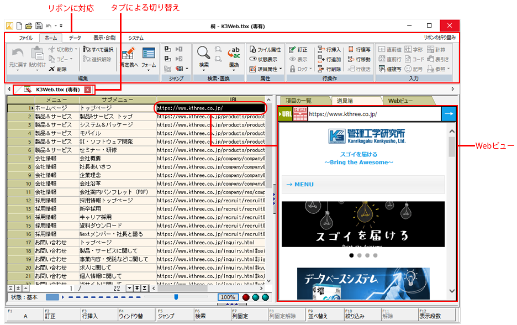This screenshot has width=517, height=325.
Task: Click the F9 並べ替え function key button
Action: coord(325,314)
